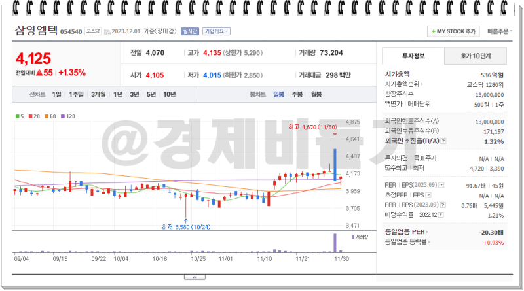524x291 pixels.
Task: Click 동일업종 PER value -20.30배
Action: click(x=491, y=233)
